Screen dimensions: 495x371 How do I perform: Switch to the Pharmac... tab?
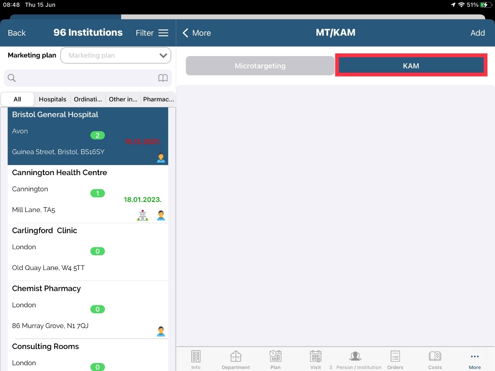click(x=158, y=99)
